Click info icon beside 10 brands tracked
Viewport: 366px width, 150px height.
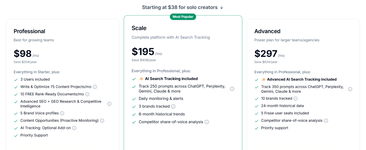pyautogui.click(x=296, y=98)
